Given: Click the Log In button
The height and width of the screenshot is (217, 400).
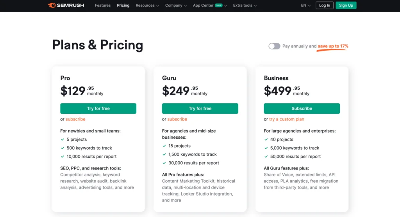Looking at the screenshot, I should coord(325,5).
